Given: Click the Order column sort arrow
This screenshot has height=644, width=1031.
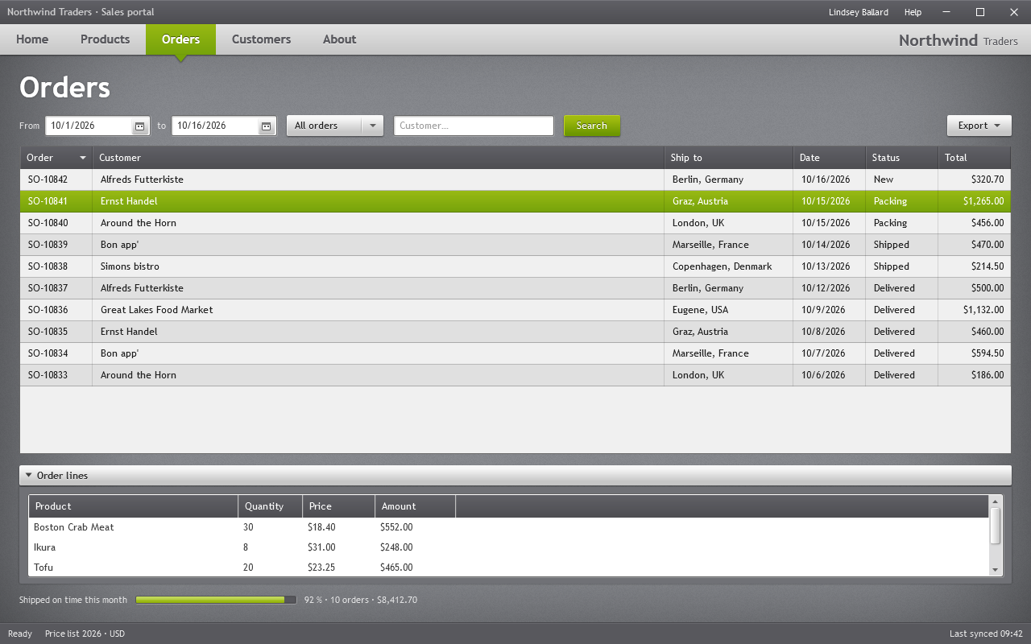Looking at the screenshot, I should coord(82,158).
